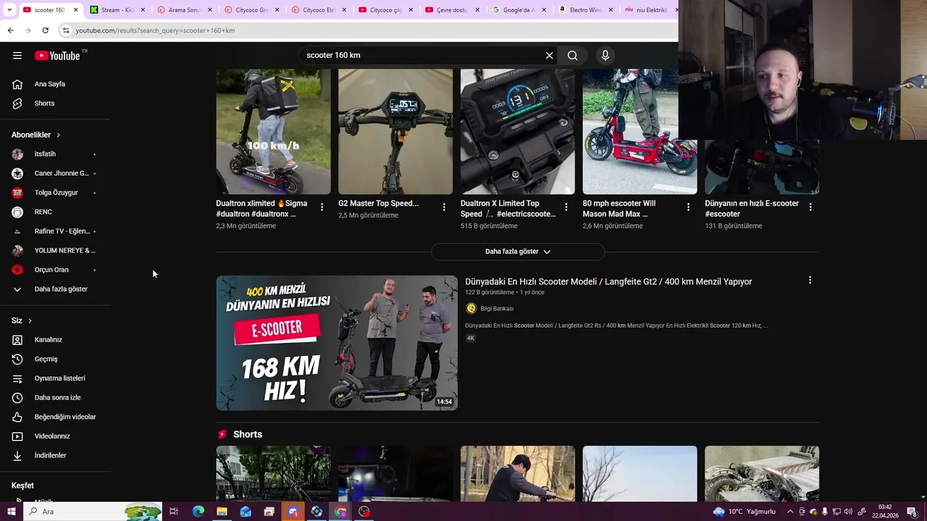Click the browser address bar URL
927x521 pixels.
[x=156, y=30]
